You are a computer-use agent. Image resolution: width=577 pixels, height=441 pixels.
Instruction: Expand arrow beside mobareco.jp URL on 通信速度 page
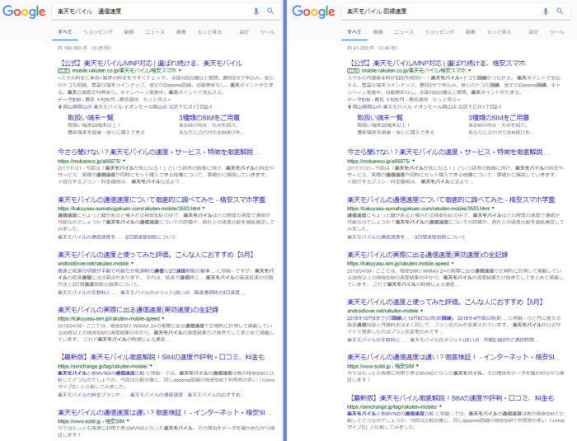(124, 161)
